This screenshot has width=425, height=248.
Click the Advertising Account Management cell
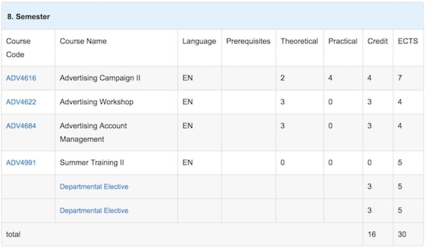(116, 132)
